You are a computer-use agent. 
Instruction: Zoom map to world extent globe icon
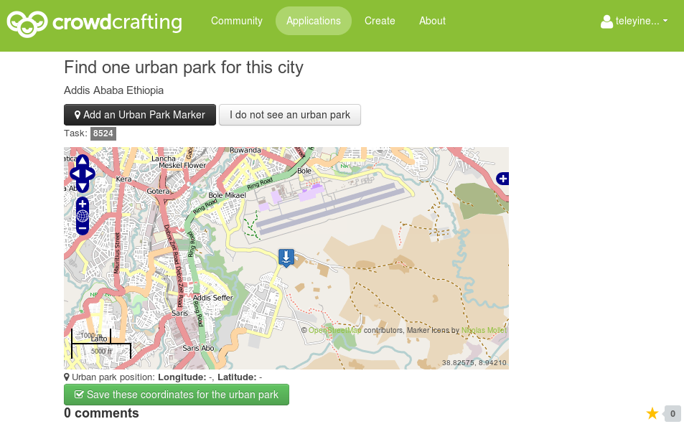(83, 216)
